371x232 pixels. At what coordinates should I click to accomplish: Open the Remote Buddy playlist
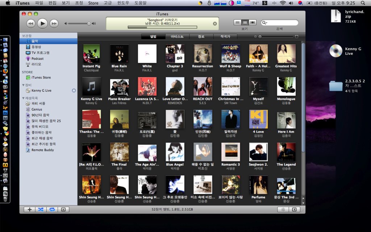pyautogui.click(x=48, y=150)
